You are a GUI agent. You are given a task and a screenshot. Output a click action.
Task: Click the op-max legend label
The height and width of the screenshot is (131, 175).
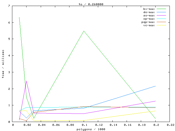pos(149,19)
